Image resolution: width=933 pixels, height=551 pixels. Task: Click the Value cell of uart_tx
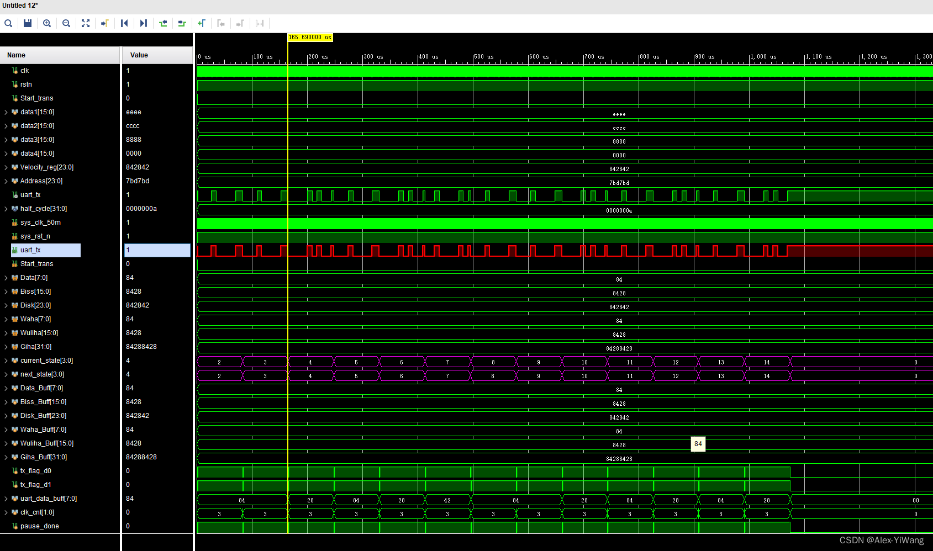(x=157, y=250)
